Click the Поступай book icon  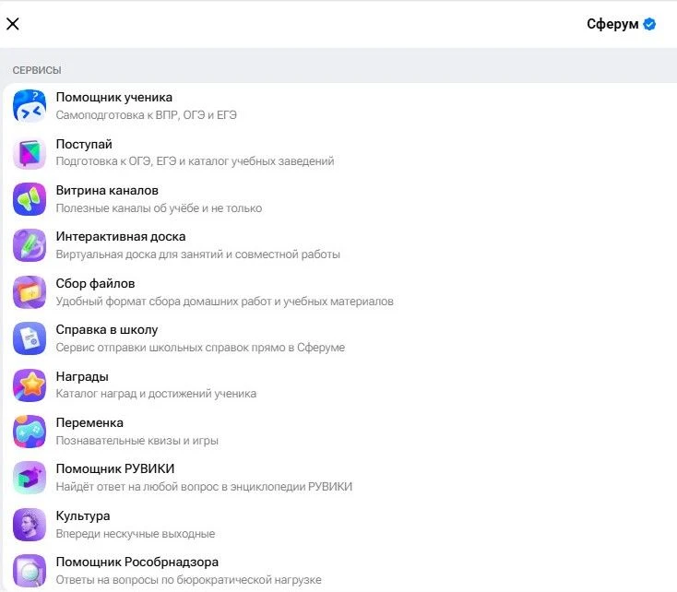coord(30,153)
